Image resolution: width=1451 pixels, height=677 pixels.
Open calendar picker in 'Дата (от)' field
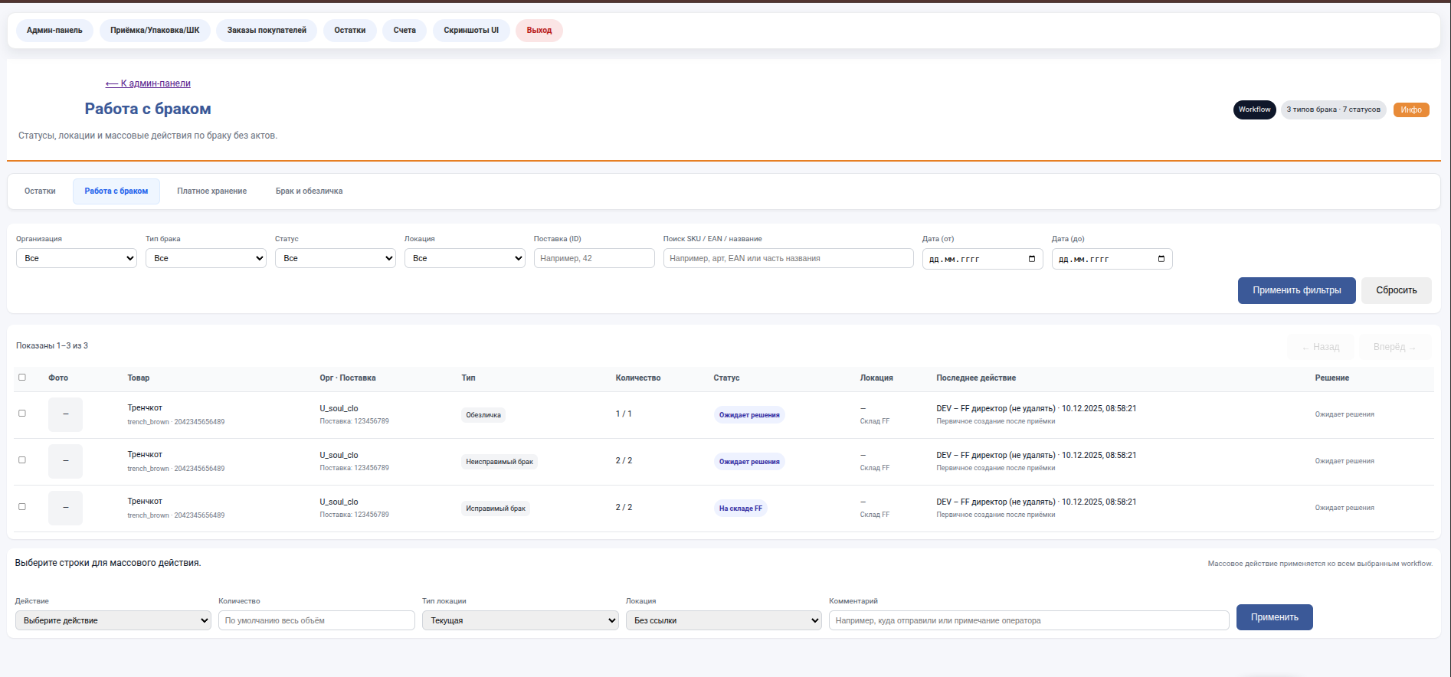(x=1031, y=259)
